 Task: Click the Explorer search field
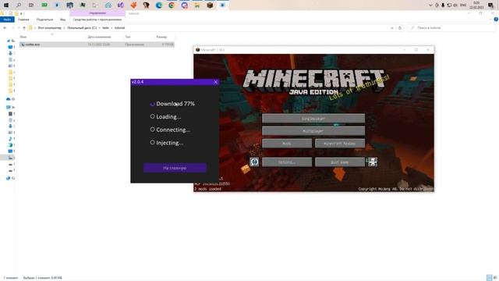point(452,28)
